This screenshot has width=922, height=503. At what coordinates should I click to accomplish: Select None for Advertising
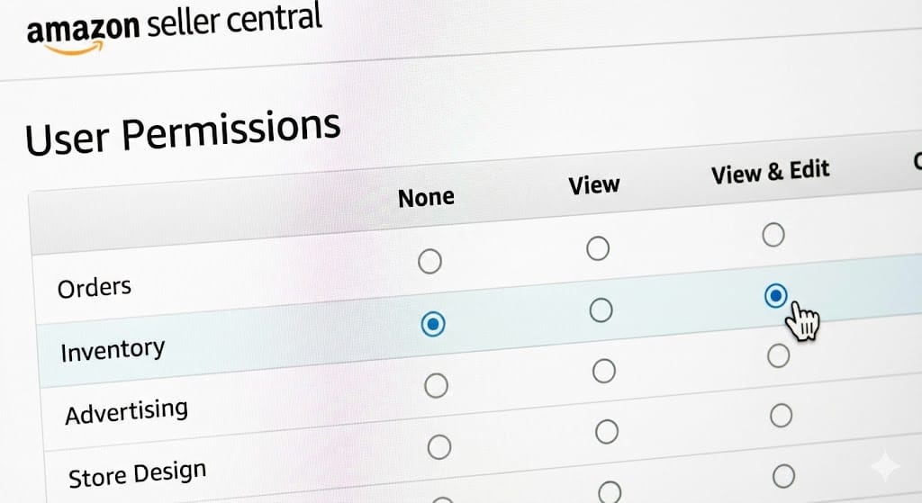click(x=436, y=386)
